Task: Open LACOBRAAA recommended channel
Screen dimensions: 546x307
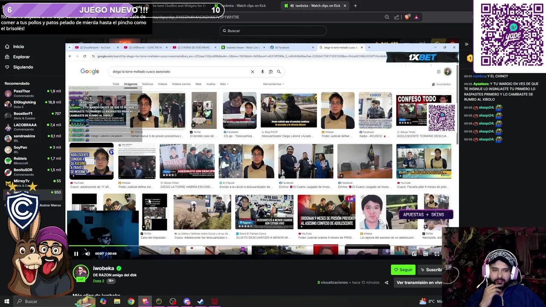Action: pos(32,127)
